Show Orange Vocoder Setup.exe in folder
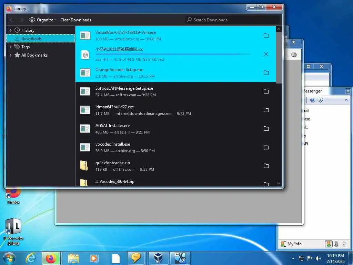 [266, 72]
